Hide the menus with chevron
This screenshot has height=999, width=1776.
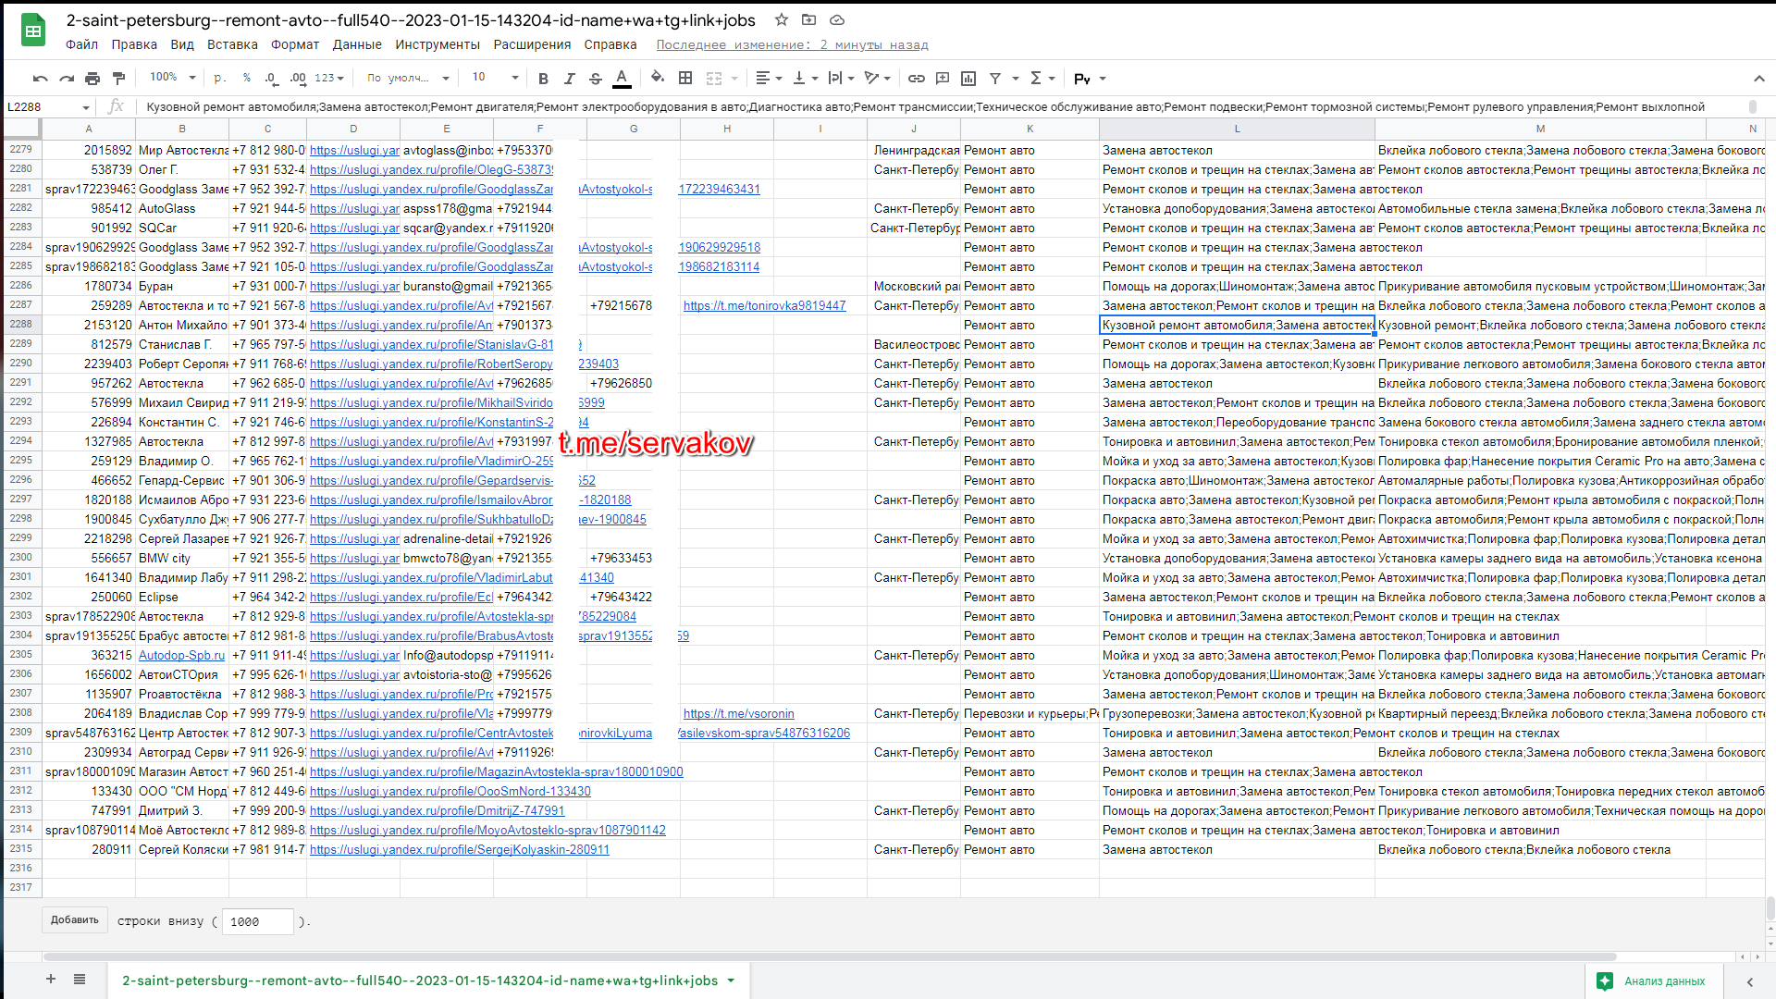[1758, 79]
